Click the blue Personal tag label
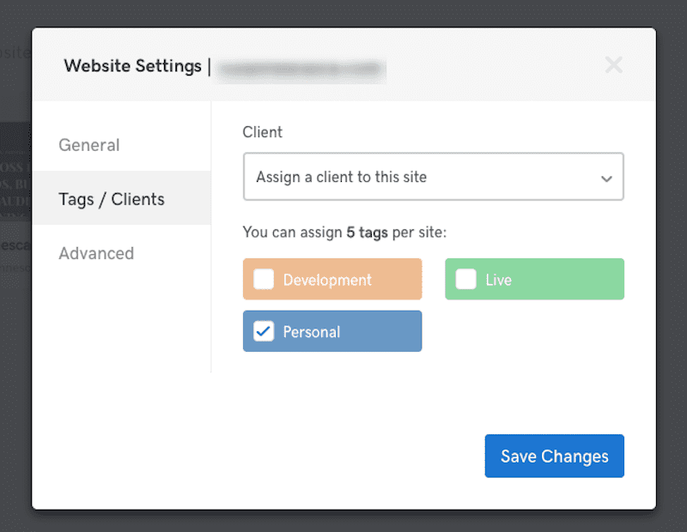Screen dimensions: 687x532 (312, 332)
